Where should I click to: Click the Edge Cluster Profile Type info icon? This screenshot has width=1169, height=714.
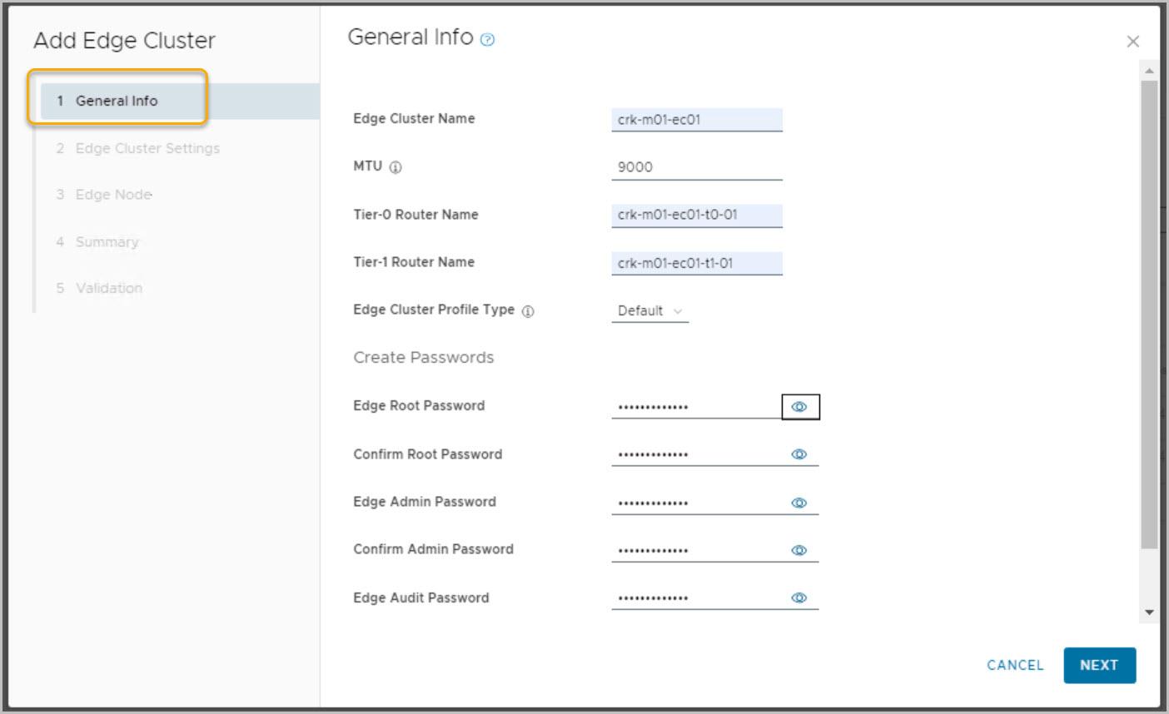(x=528, y=311)
